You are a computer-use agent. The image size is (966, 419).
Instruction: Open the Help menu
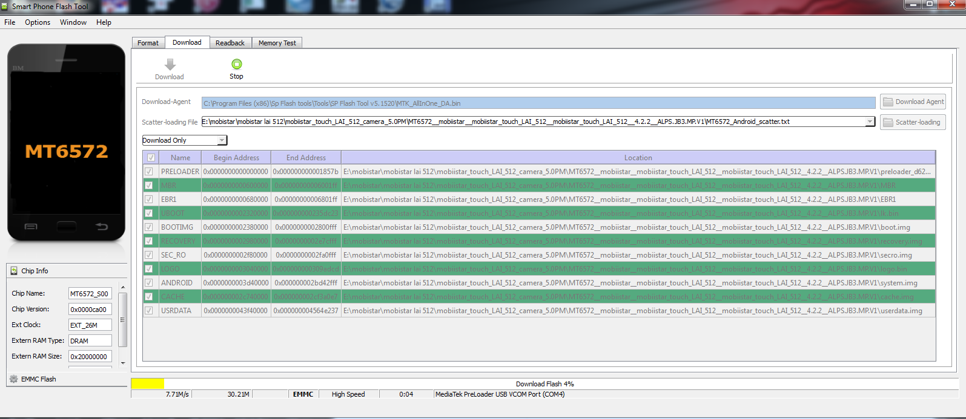104,22
